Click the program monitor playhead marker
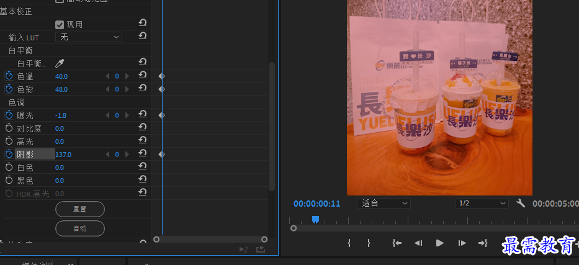 tap(315, 220)
